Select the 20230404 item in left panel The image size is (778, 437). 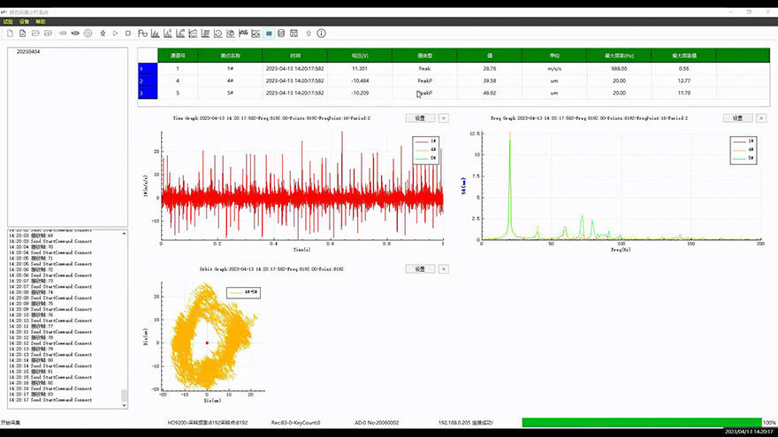[28, 53]
